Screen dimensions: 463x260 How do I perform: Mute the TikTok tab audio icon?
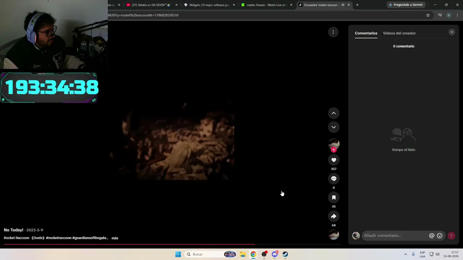tap(343, 5)
